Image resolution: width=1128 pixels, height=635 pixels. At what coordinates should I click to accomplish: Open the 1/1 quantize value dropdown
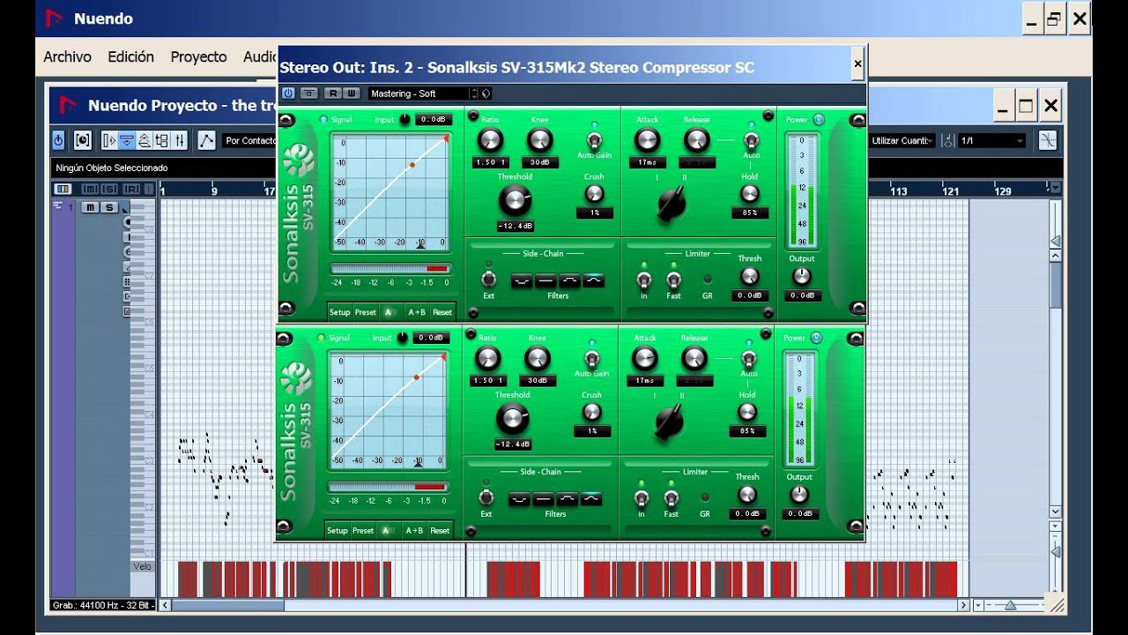point(992,140)
